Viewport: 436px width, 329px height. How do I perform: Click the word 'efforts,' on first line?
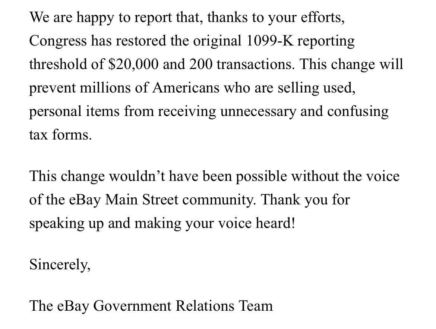coord(323,17)
